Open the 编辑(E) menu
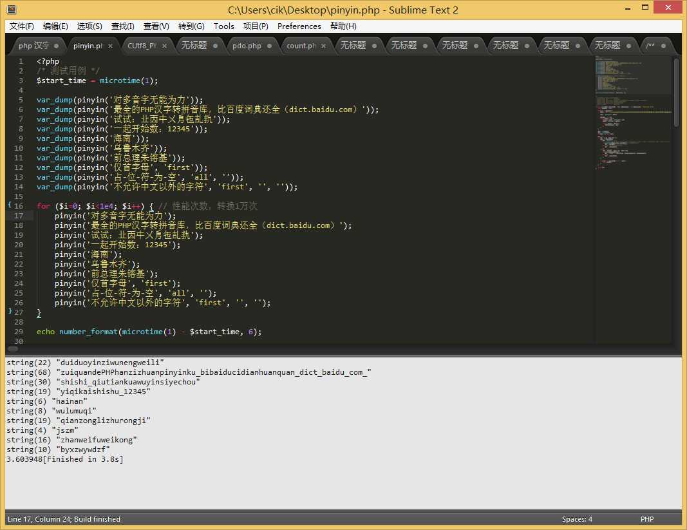The width and height of the screenshot is (687, 530). [x=55, y=26]
